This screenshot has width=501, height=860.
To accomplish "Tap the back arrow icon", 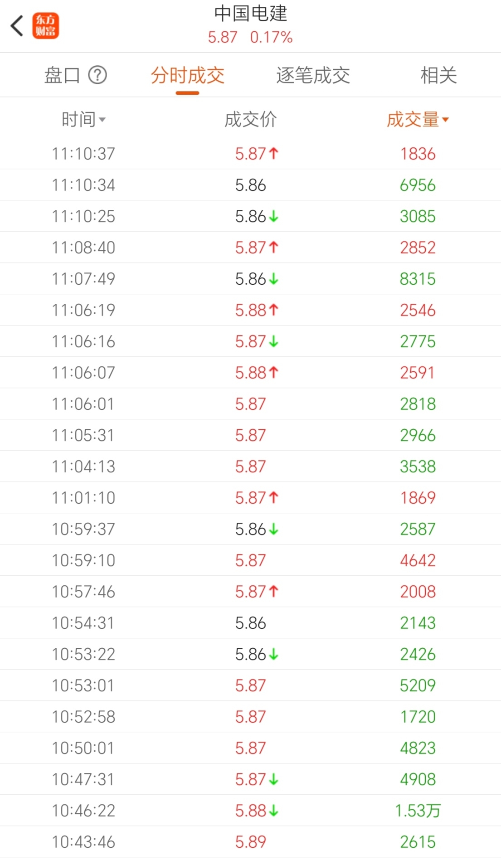I will (17, 26).
